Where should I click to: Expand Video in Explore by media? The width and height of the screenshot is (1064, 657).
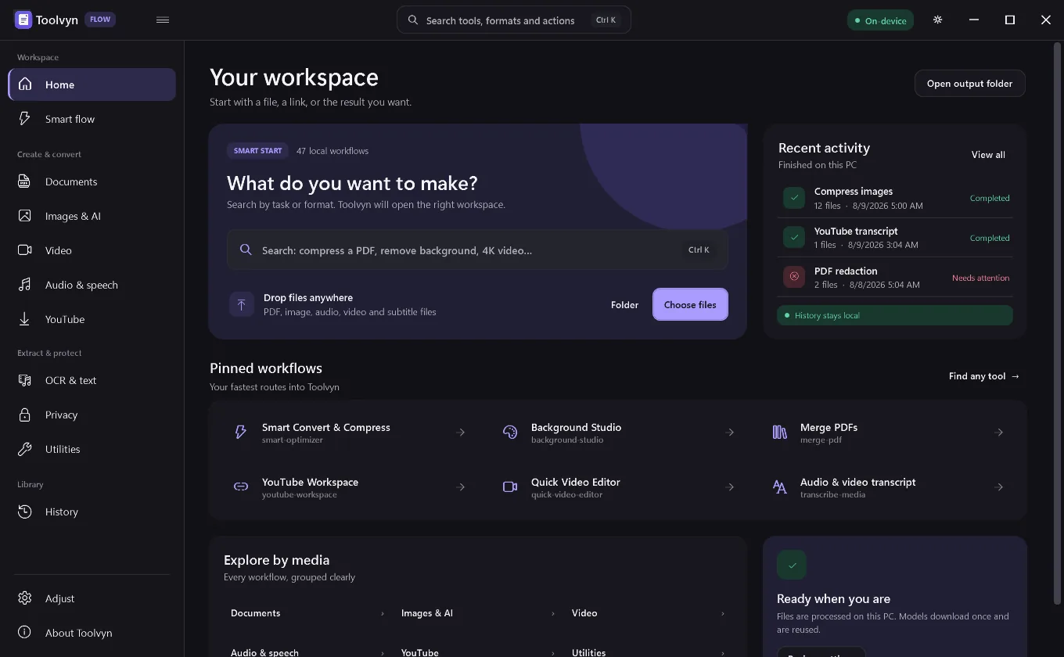[649, 613]
